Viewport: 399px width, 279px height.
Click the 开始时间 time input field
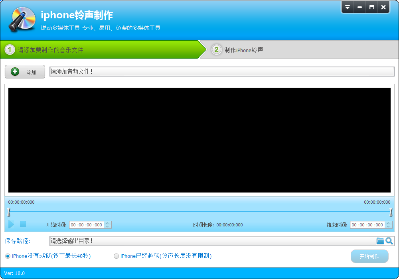click(x=87, y=225)
